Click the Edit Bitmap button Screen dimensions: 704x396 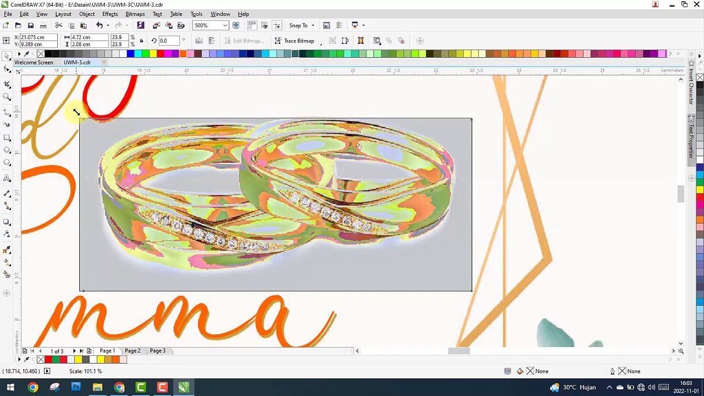pyautogui.click(x=244, y=41)
